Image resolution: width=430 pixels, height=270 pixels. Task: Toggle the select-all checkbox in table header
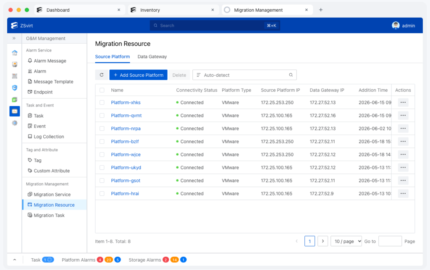(x=102, y=90)
